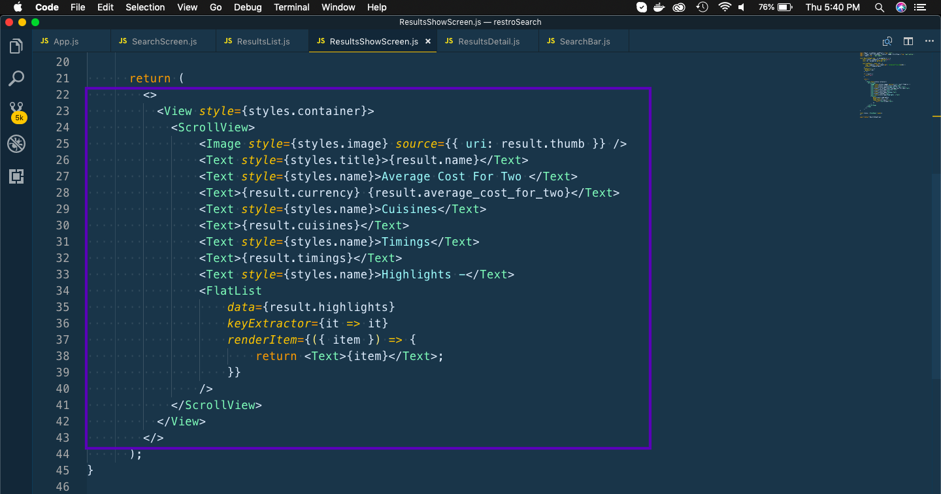Click the Thu 5:40 PM clock
Image resolution: width=941 pixels, height=494 pixels.
click(x=833, y=7)
